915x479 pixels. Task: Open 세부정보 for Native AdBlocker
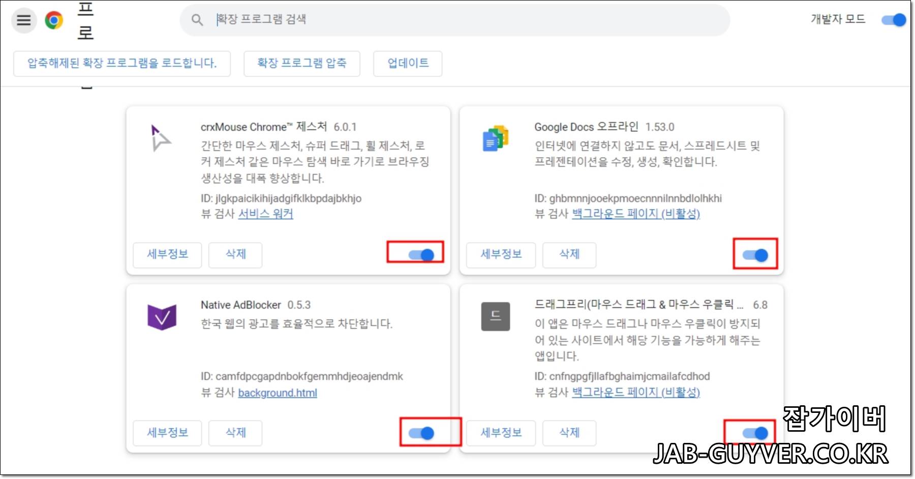[x=167, y=433]
